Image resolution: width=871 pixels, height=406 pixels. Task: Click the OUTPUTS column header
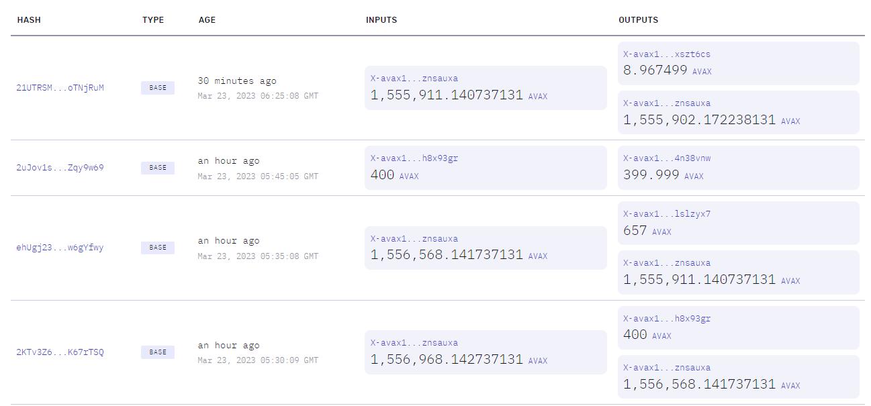tap(638, 19)
